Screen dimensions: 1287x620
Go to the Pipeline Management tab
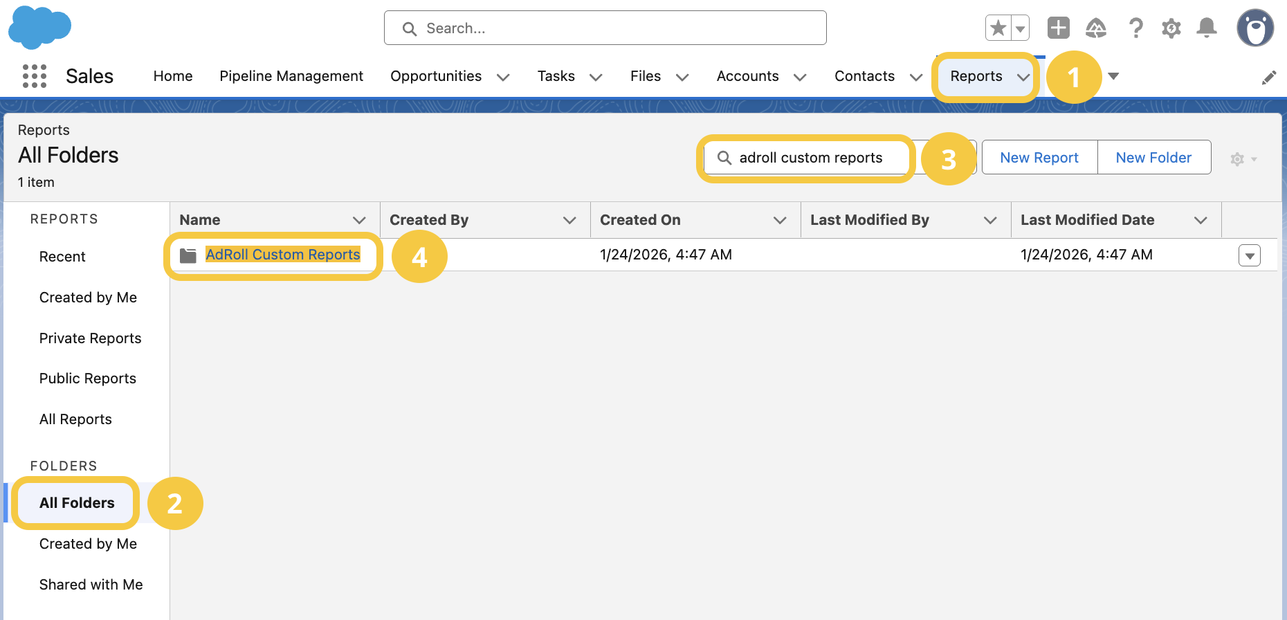[x=291, y=76]
